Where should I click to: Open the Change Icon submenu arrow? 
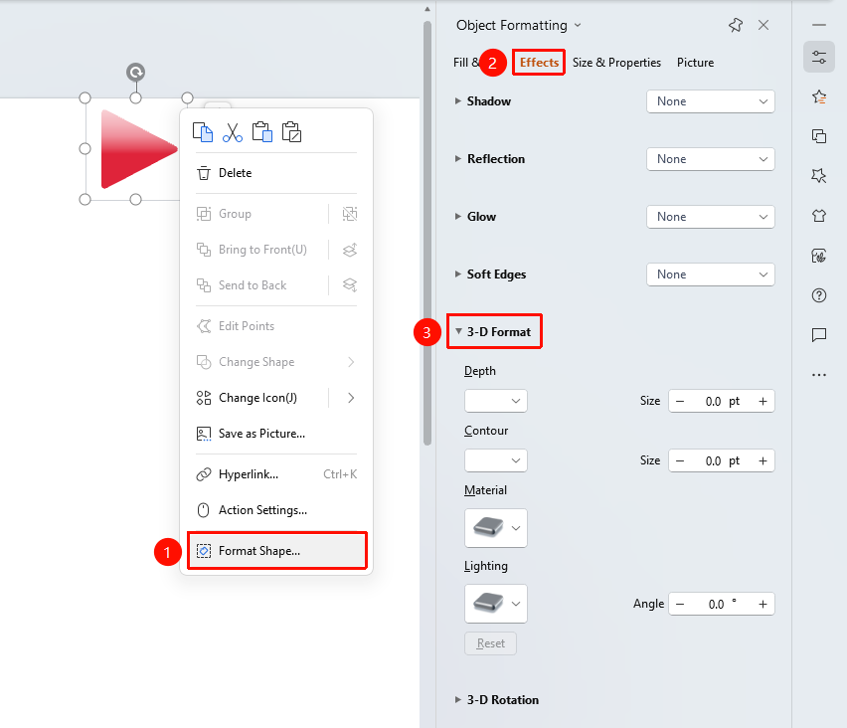351,398
